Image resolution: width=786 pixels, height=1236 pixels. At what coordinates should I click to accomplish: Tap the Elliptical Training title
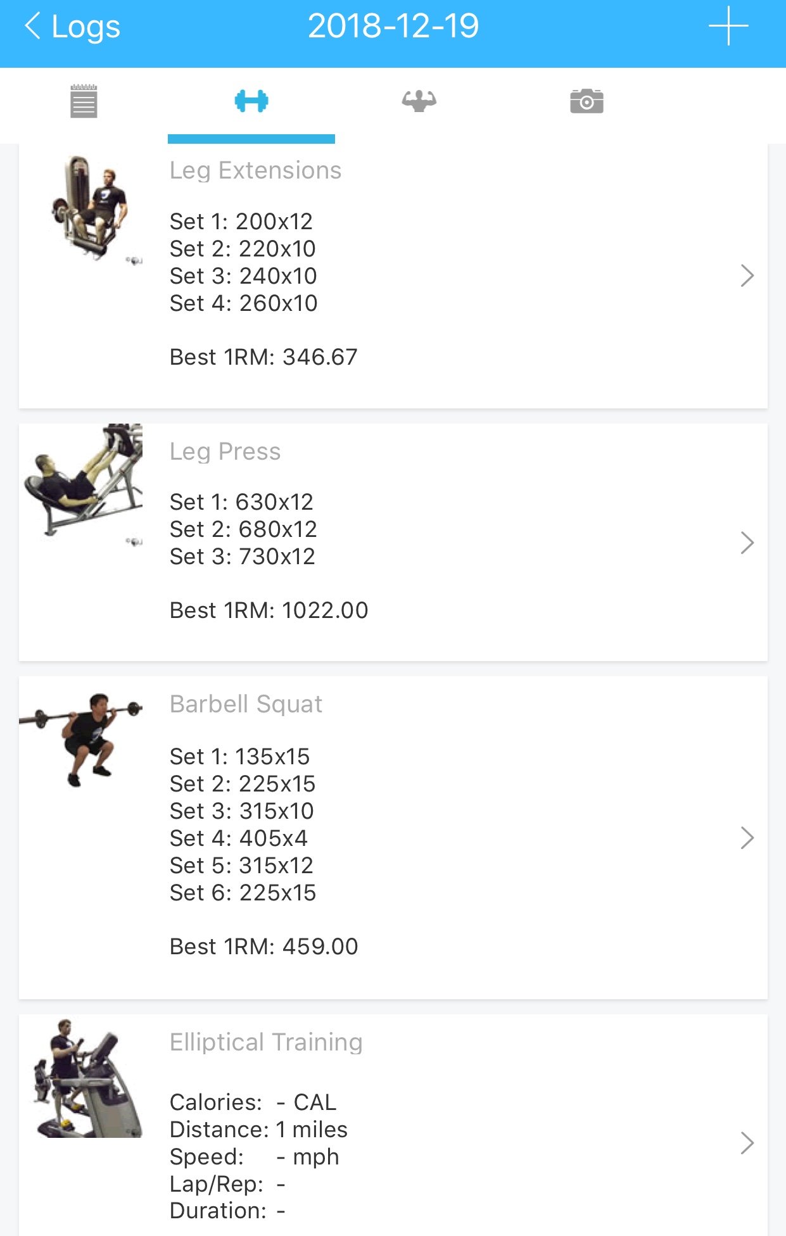[x=266, y=1042]
